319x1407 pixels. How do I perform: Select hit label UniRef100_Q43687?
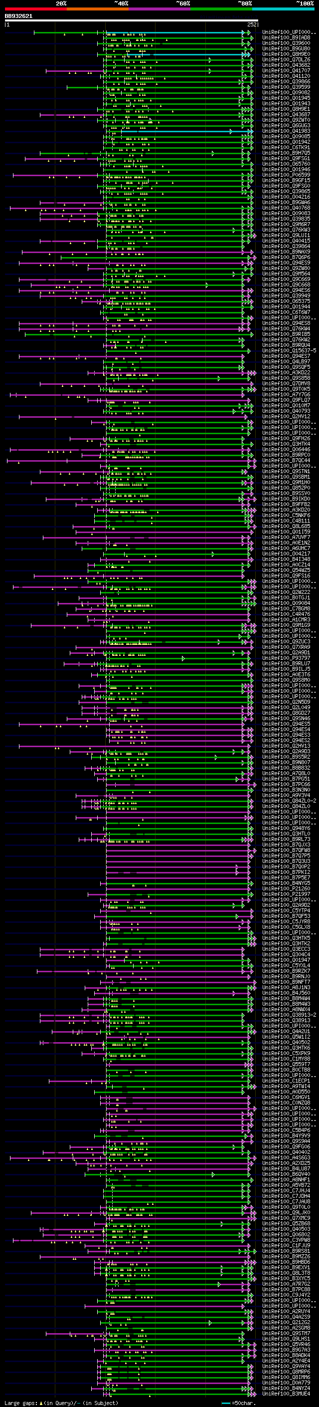286,114
